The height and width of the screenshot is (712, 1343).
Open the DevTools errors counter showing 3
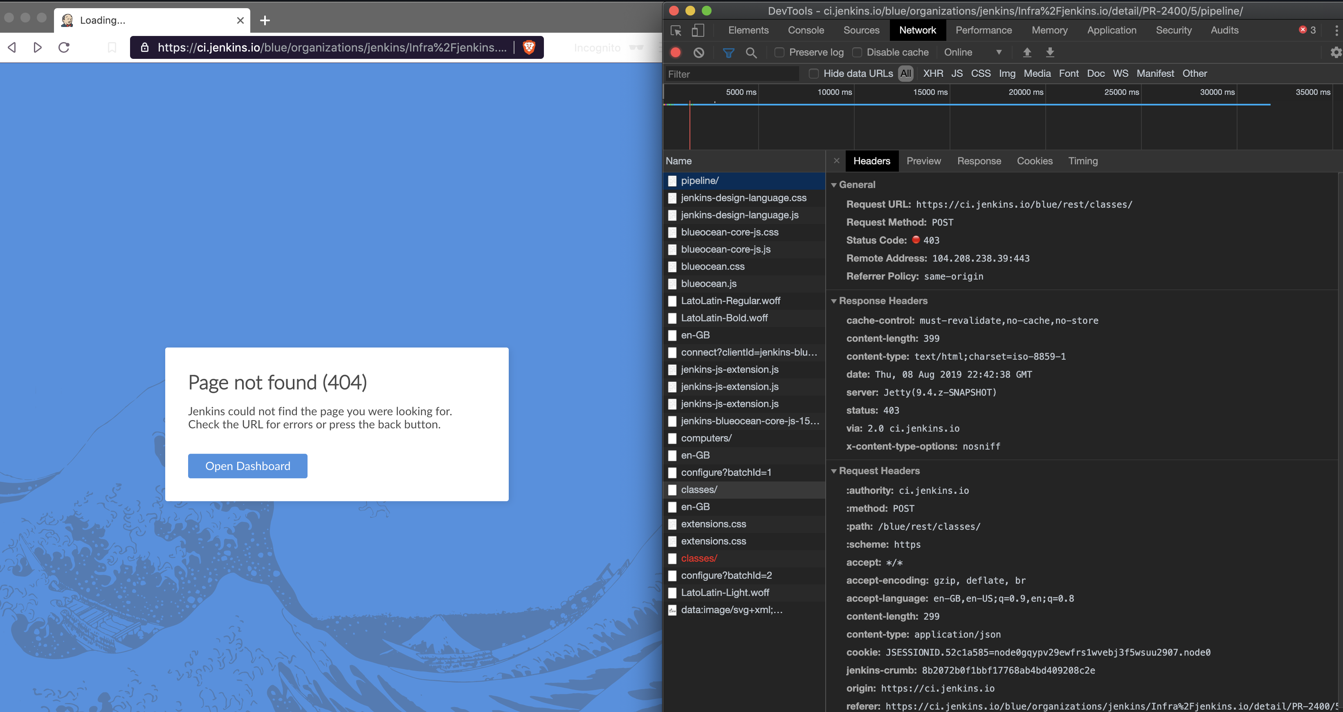click(x=1307, y=30)
